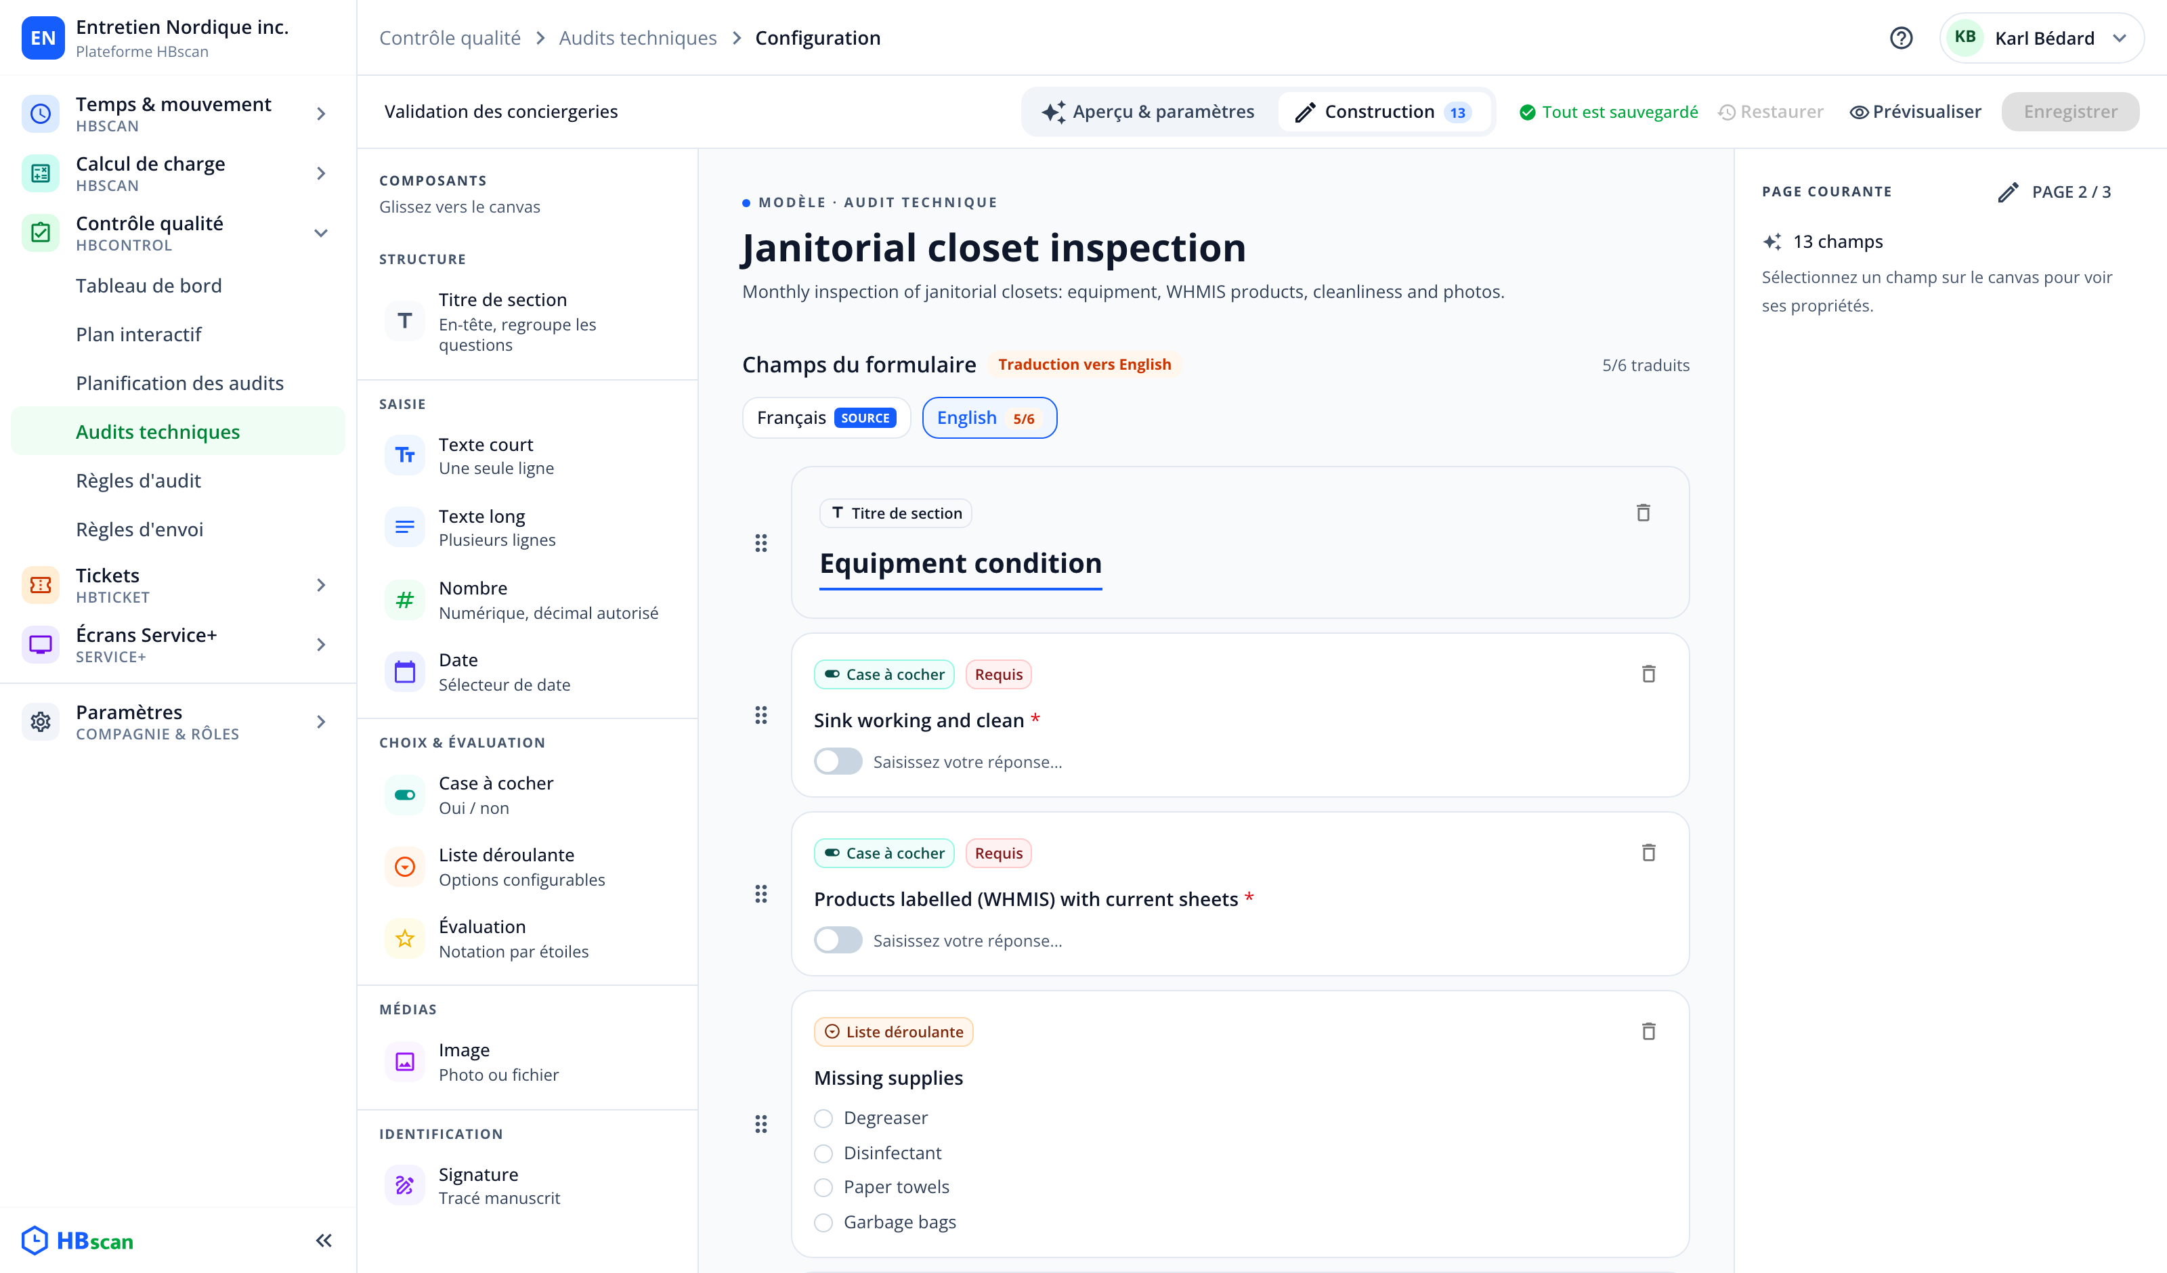Expand the Tickets menu
The image size is (2167, 1273).
click(178, 585)
